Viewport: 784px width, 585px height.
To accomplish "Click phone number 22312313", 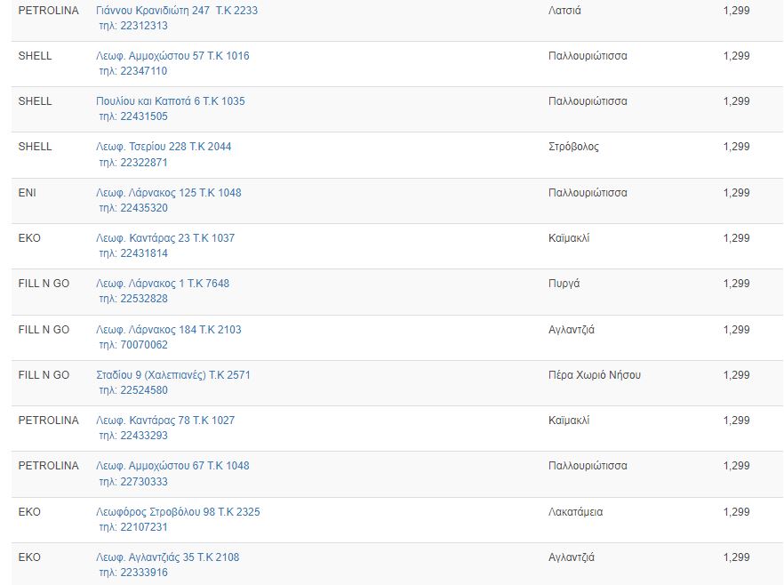I will pos(144,26).
